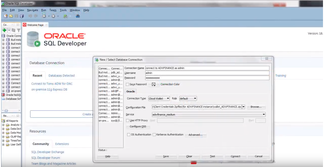
Task: Open the SQL Worksheet toolbar icon
Action: [x=65, y=16]
